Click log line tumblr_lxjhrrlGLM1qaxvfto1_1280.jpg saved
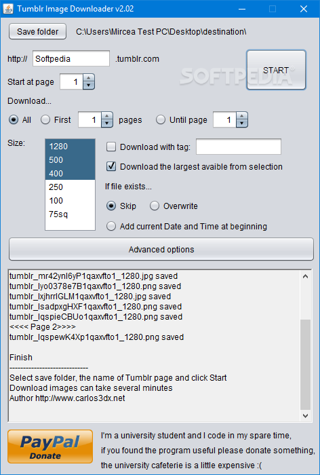This screenshot has width=320, height=475. [x=90, y=297]
